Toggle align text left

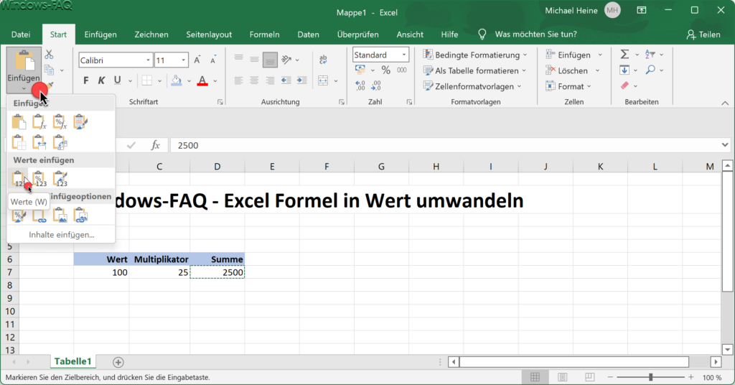[x=238, y=80]
